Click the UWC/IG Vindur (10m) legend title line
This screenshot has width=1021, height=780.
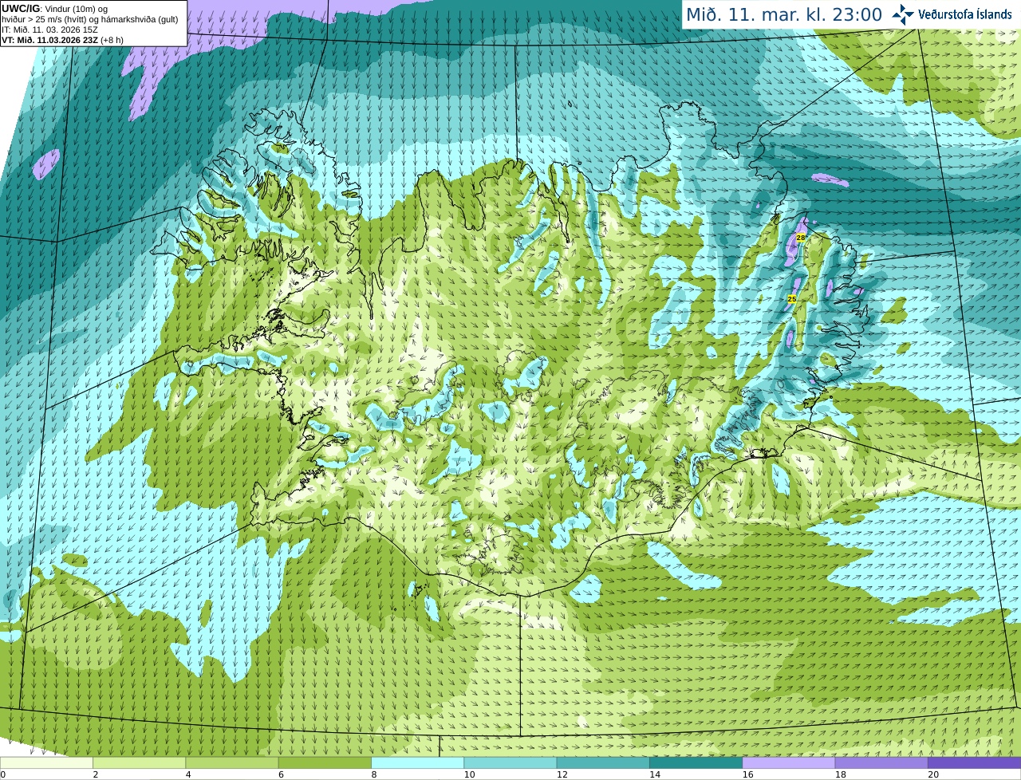[x=54, y=9]
